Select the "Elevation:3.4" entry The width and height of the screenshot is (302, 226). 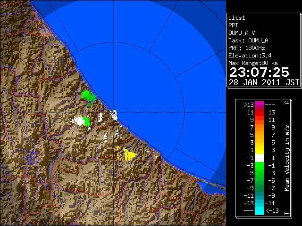(x=250, y=56)
